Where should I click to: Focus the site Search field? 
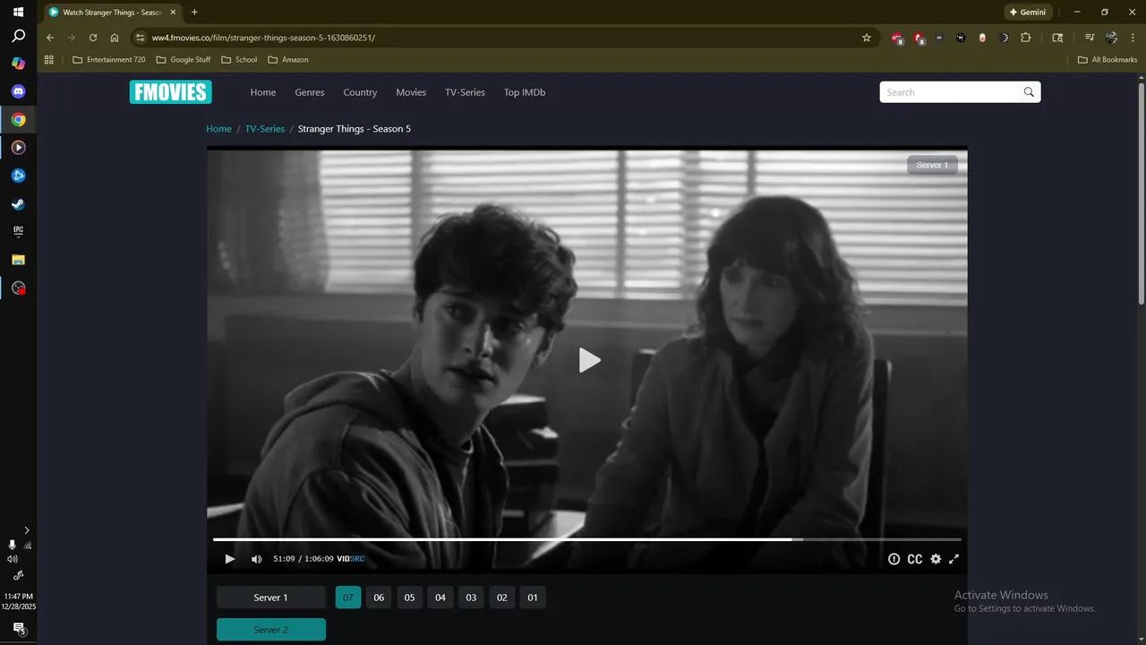[x=949, y=92]
